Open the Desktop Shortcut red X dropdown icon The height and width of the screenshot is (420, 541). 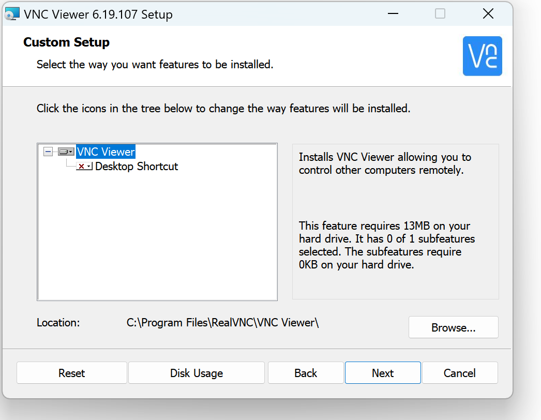[x=84, y=167]
